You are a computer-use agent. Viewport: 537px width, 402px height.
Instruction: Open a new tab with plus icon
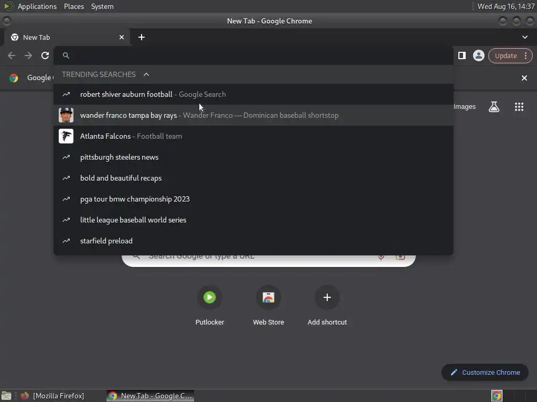pos(142,37)
